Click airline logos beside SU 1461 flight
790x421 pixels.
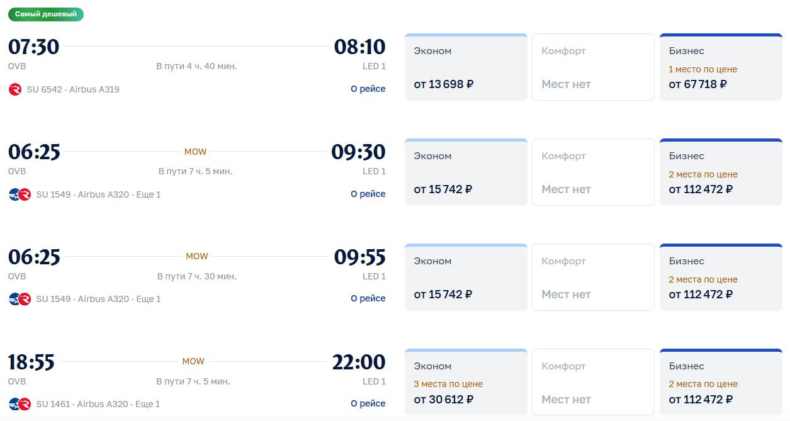coord(20,404)
